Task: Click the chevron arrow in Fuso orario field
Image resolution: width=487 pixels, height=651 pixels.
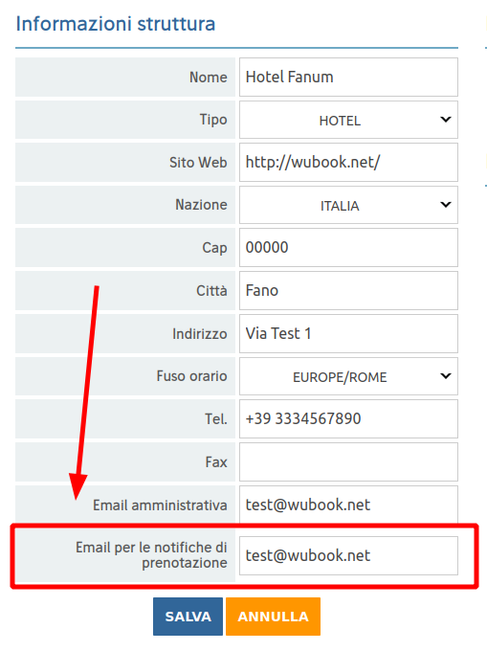Action: click(x=446, y=376)
